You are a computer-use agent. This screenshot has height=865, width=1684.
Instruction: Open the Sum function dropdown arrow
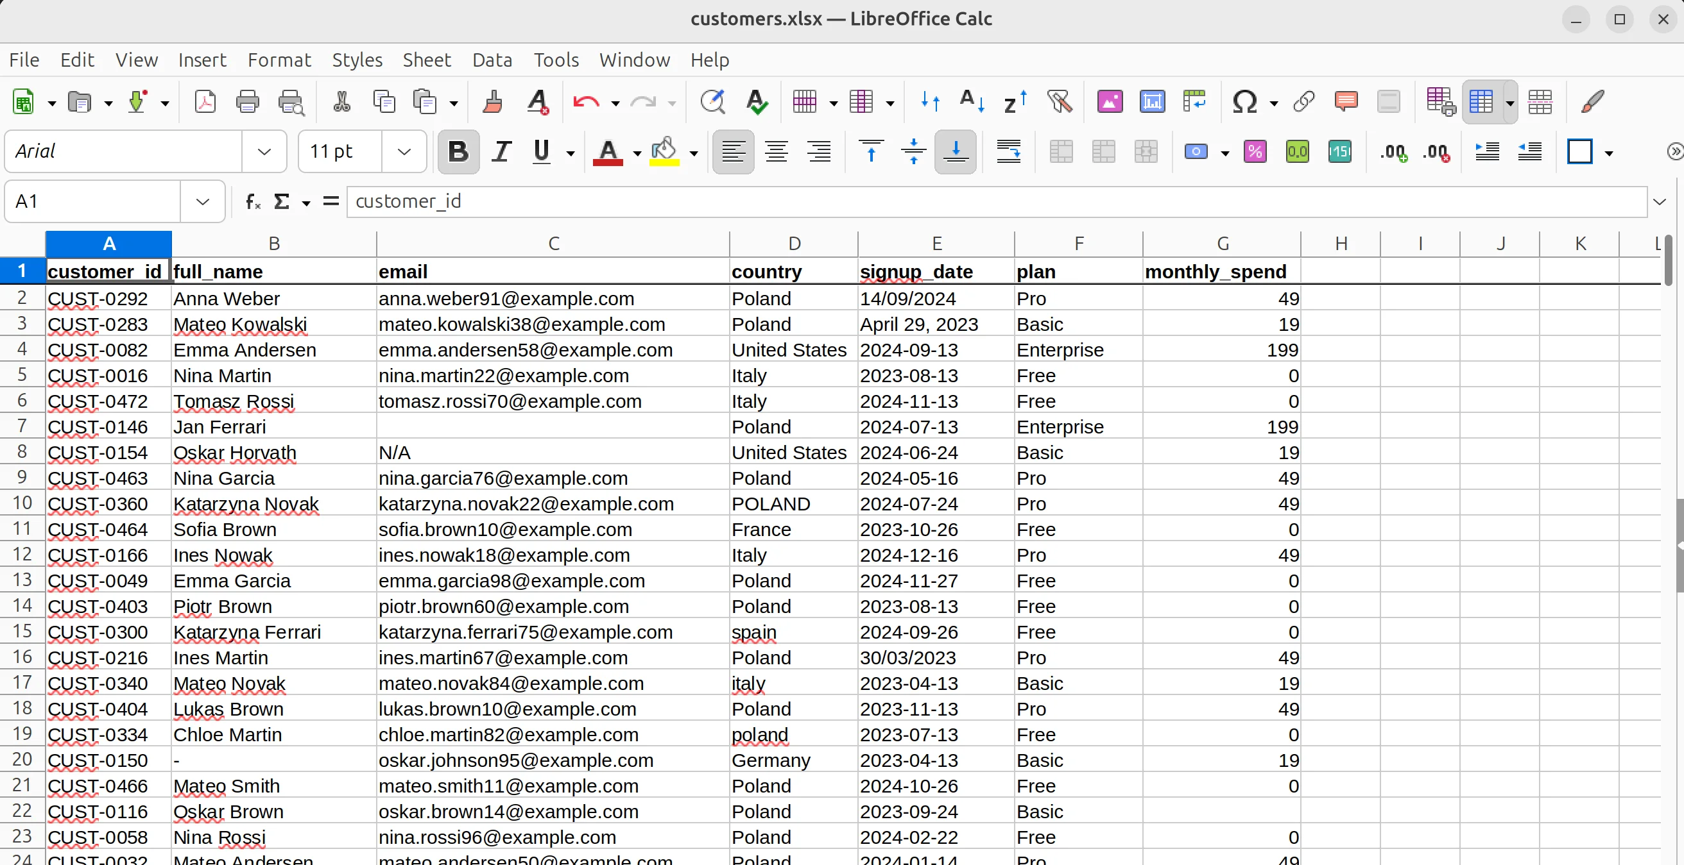coord(306,203)
